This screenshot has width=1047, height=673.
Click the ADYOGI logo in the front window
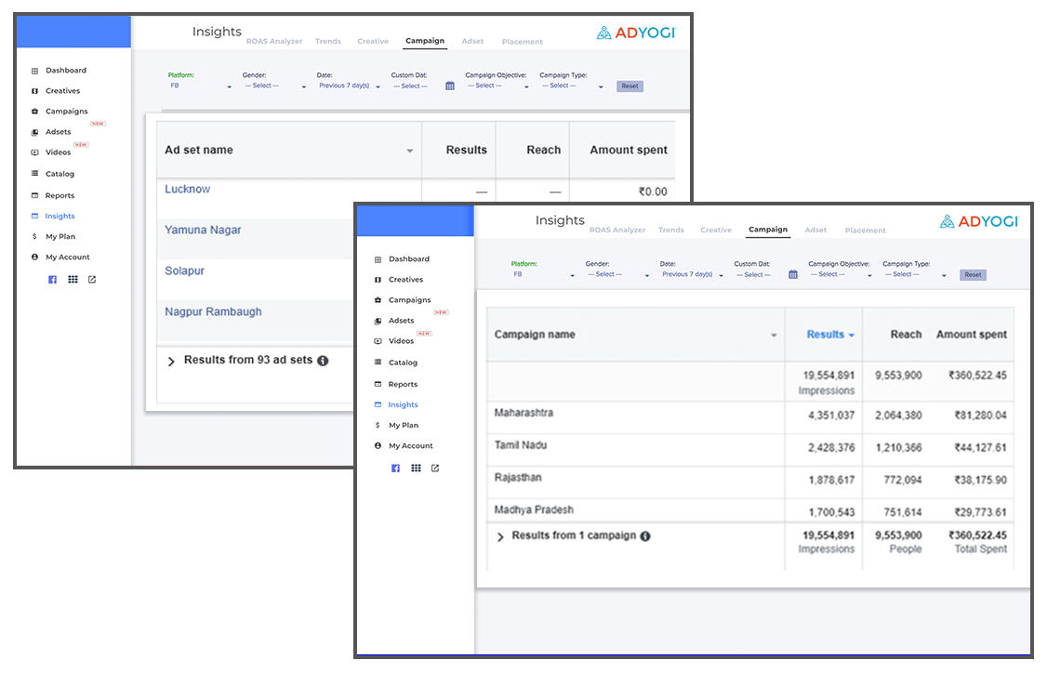[979, 221]
